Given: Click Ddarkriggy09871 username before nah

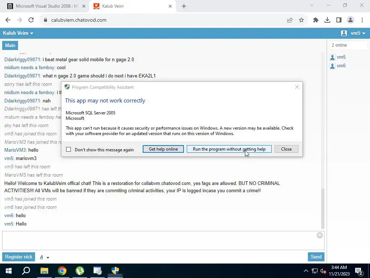Looking at the screenshot, I should click(22, 101).
